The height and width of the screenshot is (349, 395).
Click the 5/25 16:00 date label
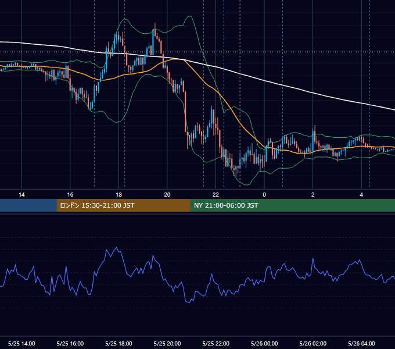tap(70, 343)
